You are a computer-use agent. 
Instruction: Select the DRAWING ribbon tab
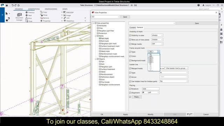(19, 9)
